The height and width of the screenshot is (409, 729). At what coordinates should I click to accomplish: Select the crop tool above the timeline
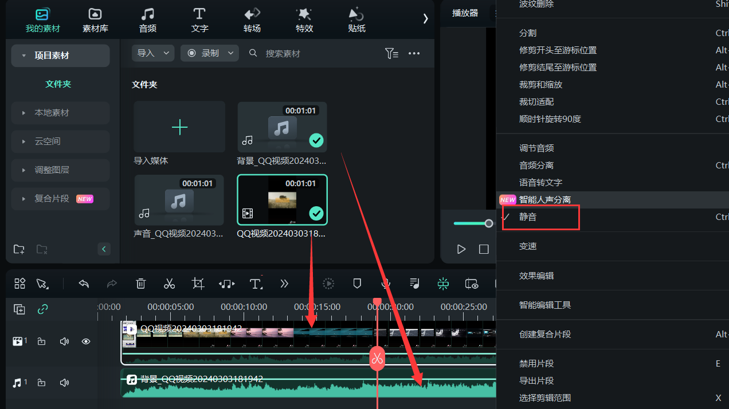[198, 284]
